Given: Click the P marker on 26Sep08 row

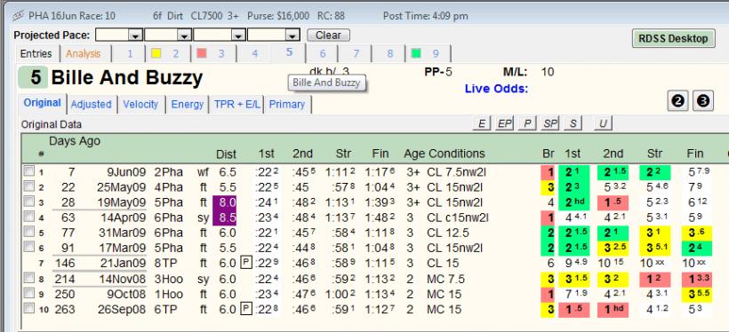Looking at the screenshot, I should [x=246, y=309].
